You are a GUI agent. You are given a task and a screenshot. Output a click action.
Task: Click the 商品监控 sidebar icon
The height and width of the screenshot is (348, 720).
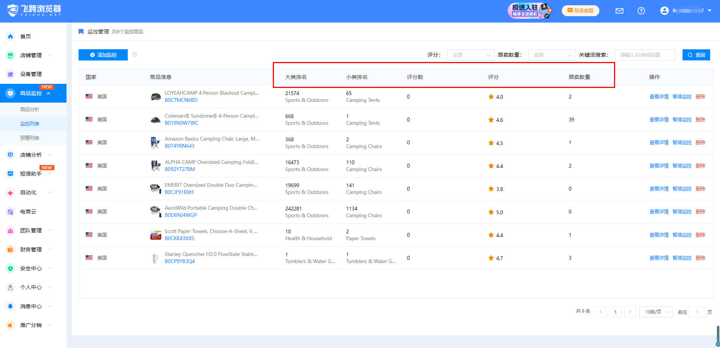click(x=11, y=93)
